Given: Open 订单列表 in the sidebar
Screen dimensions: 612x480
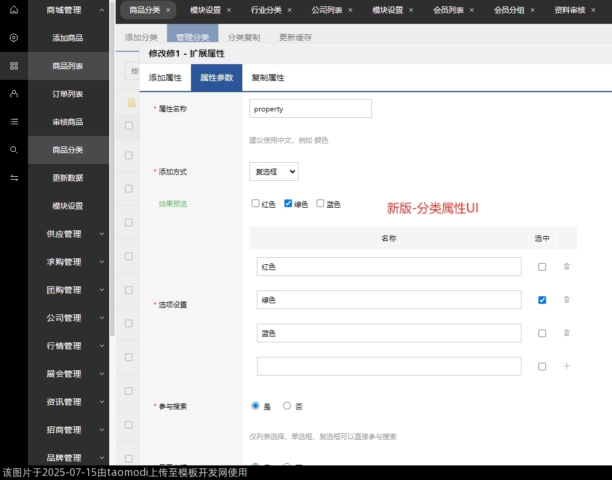Looking at the screenshot, I should tap(68, 94).
